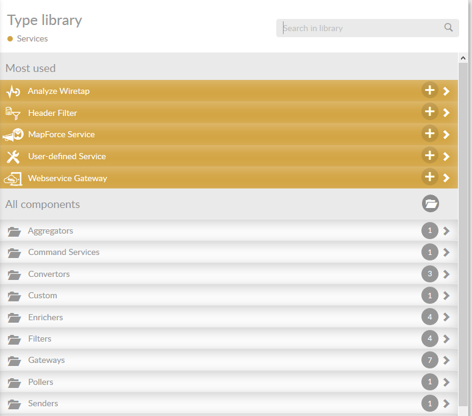Click the magnifier search icon

448,27
